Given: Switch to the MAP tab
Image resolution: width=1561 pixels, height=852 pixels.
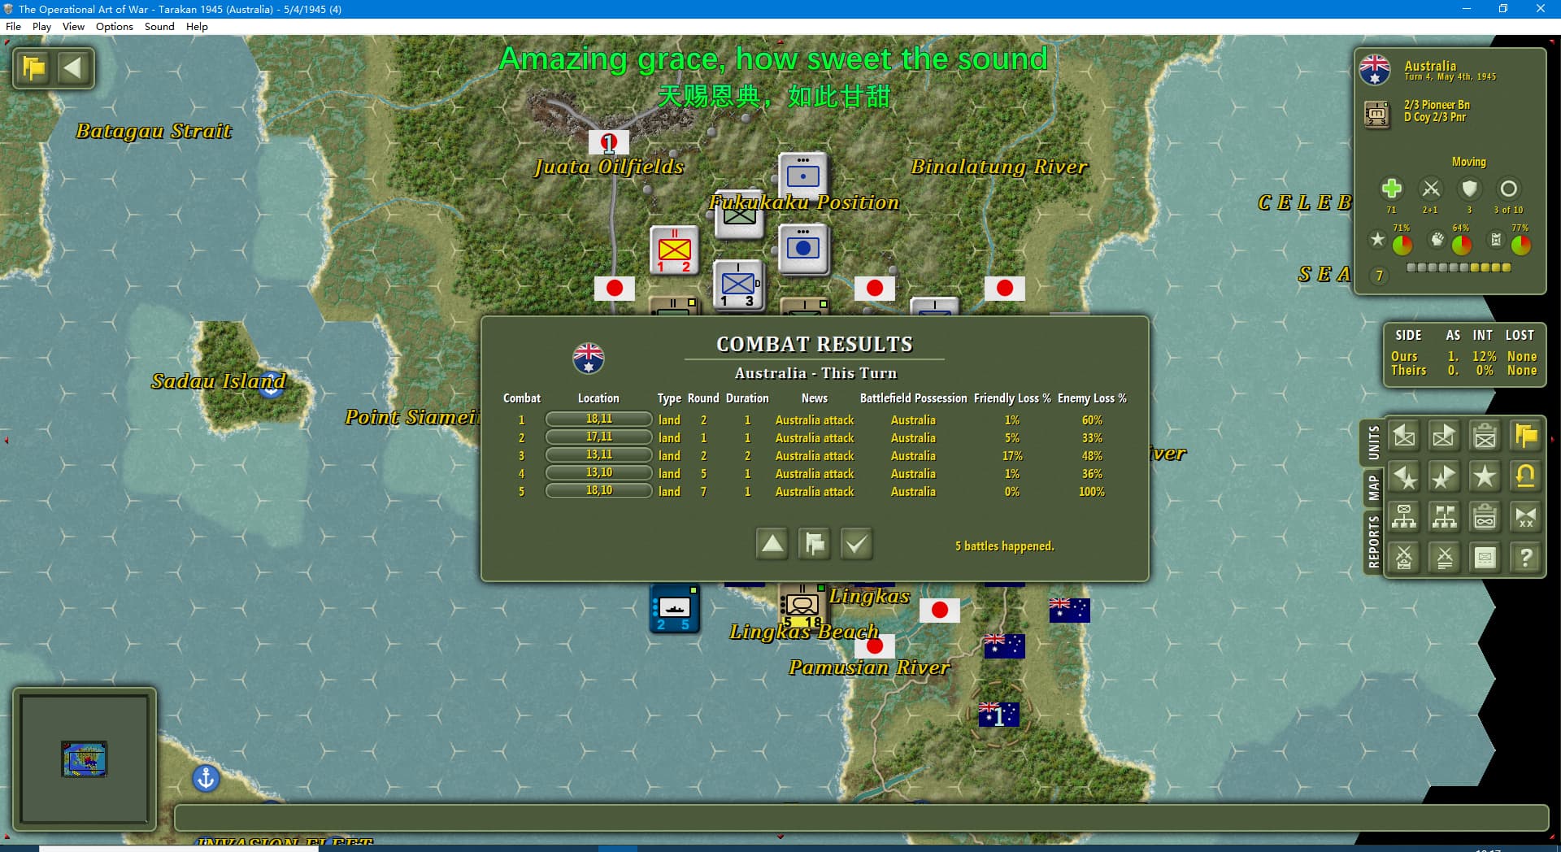Looking at the screenshot, I should 1373,488.
